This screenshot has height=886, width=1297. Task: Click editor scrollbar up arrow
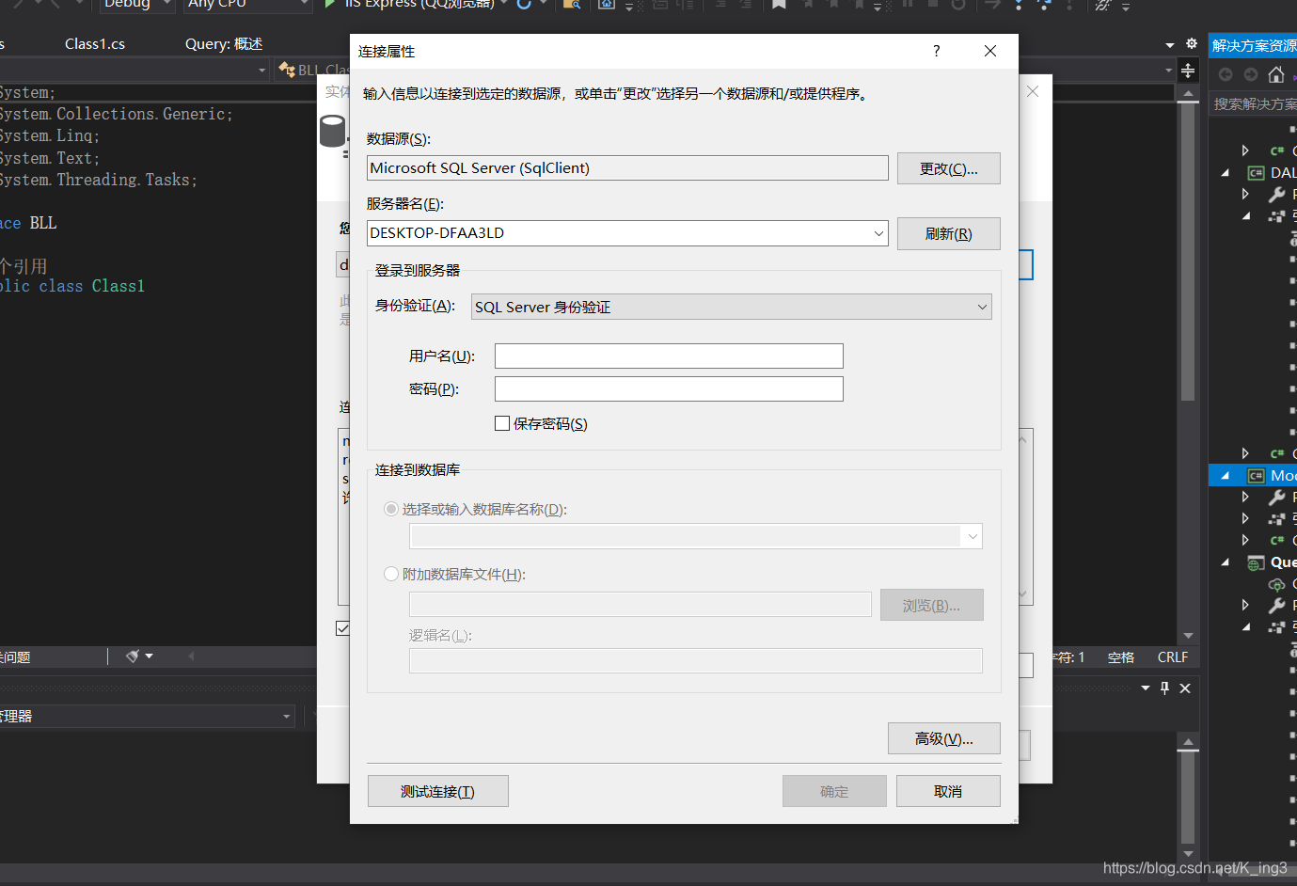click(x=1188, y=93)
